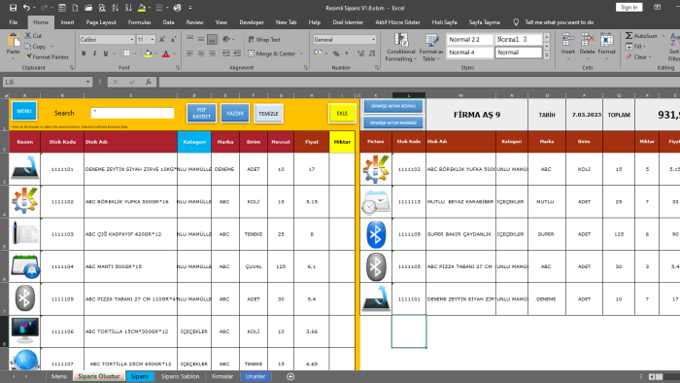Click the Increase Decimal icon

tap(360, 53)
